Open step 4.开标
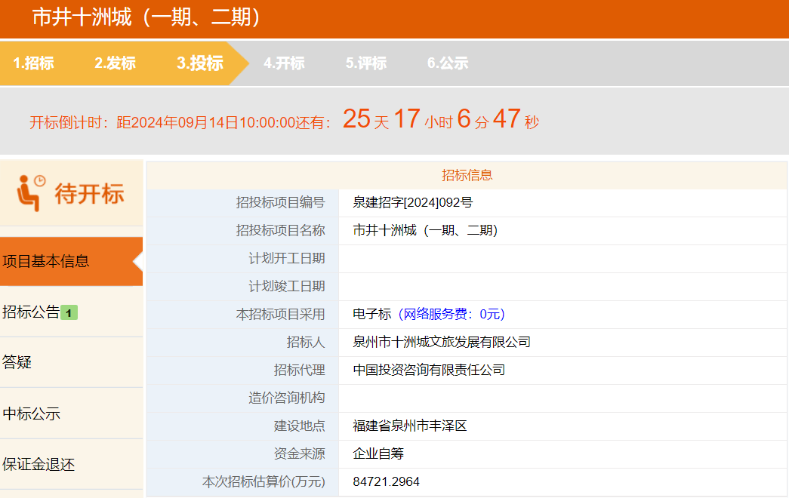The image size is (789, 498). click(x=284, y=63)
